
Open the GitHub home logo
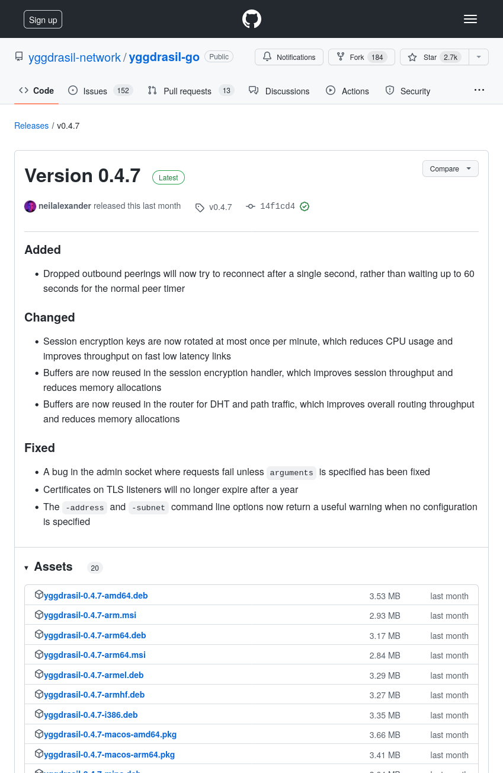[x=251, y=18]
